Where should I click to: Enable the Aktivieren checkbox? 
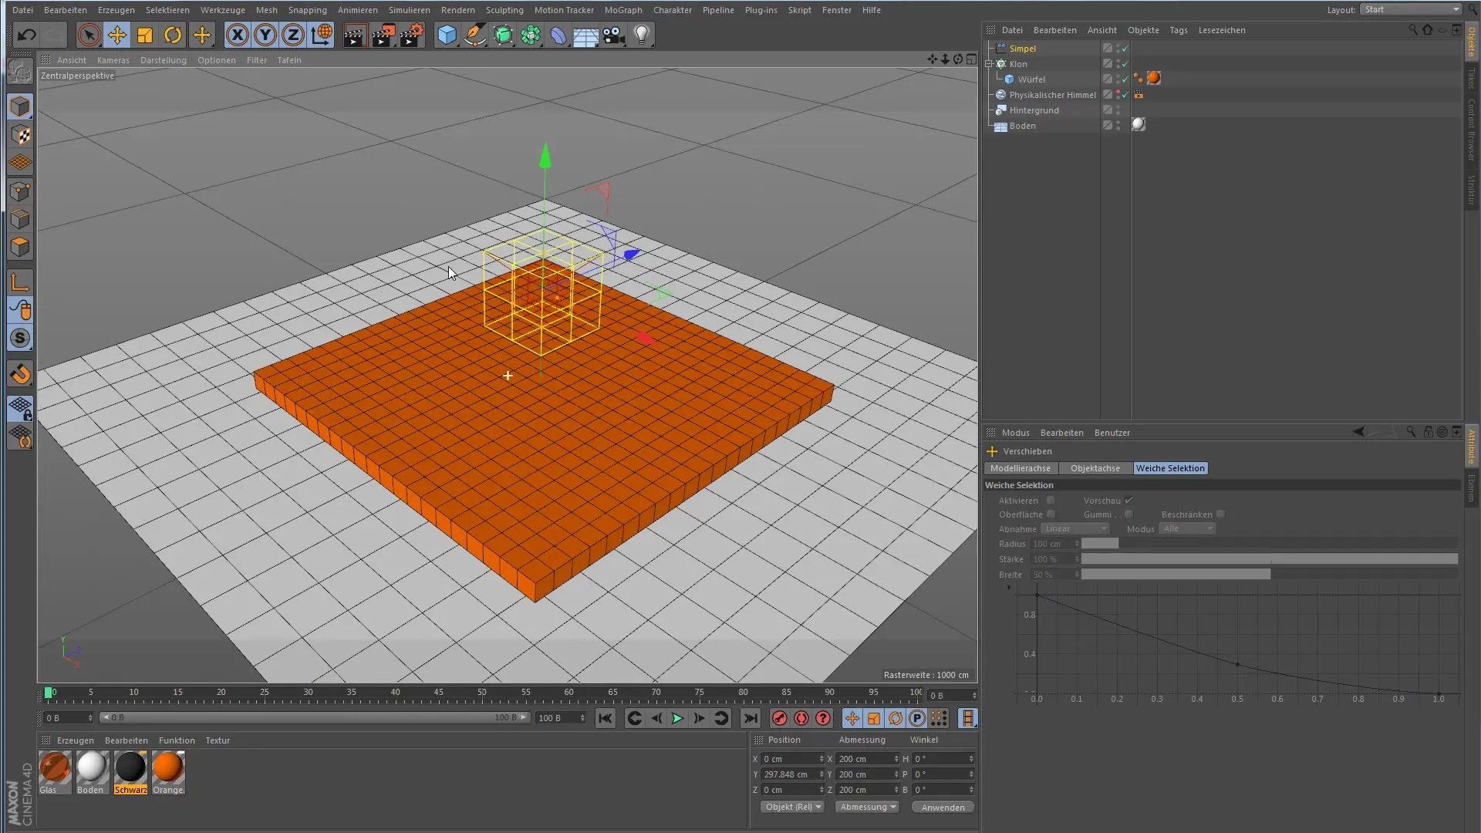point(1051,501)
